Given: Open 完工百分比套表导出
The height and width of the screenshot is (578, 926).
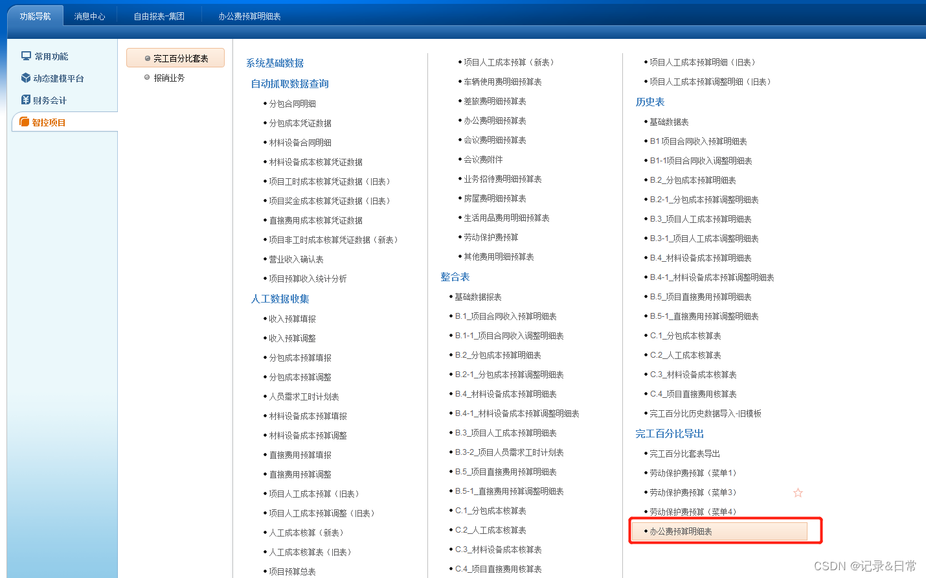Looking at the screenshot, I should click(684, 454).
